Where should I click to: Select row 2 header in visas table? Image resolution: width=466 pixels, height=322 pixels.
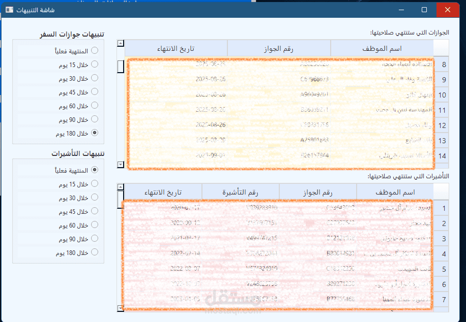442,223
